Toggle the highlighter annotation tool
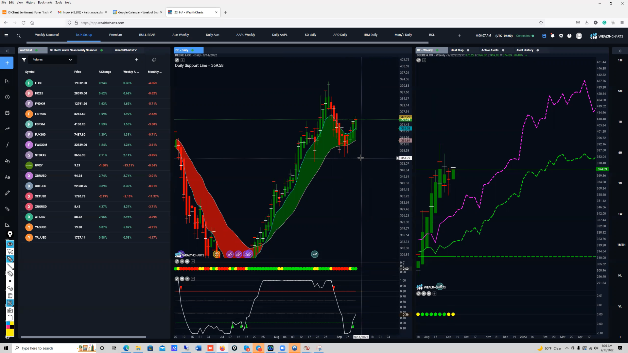This screenshot has height=353, width=628. pos(10,259)
